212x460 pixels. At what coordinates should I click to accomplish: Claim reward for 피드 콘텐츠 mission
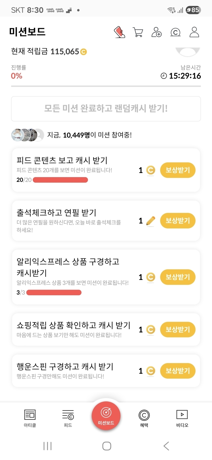178,170
